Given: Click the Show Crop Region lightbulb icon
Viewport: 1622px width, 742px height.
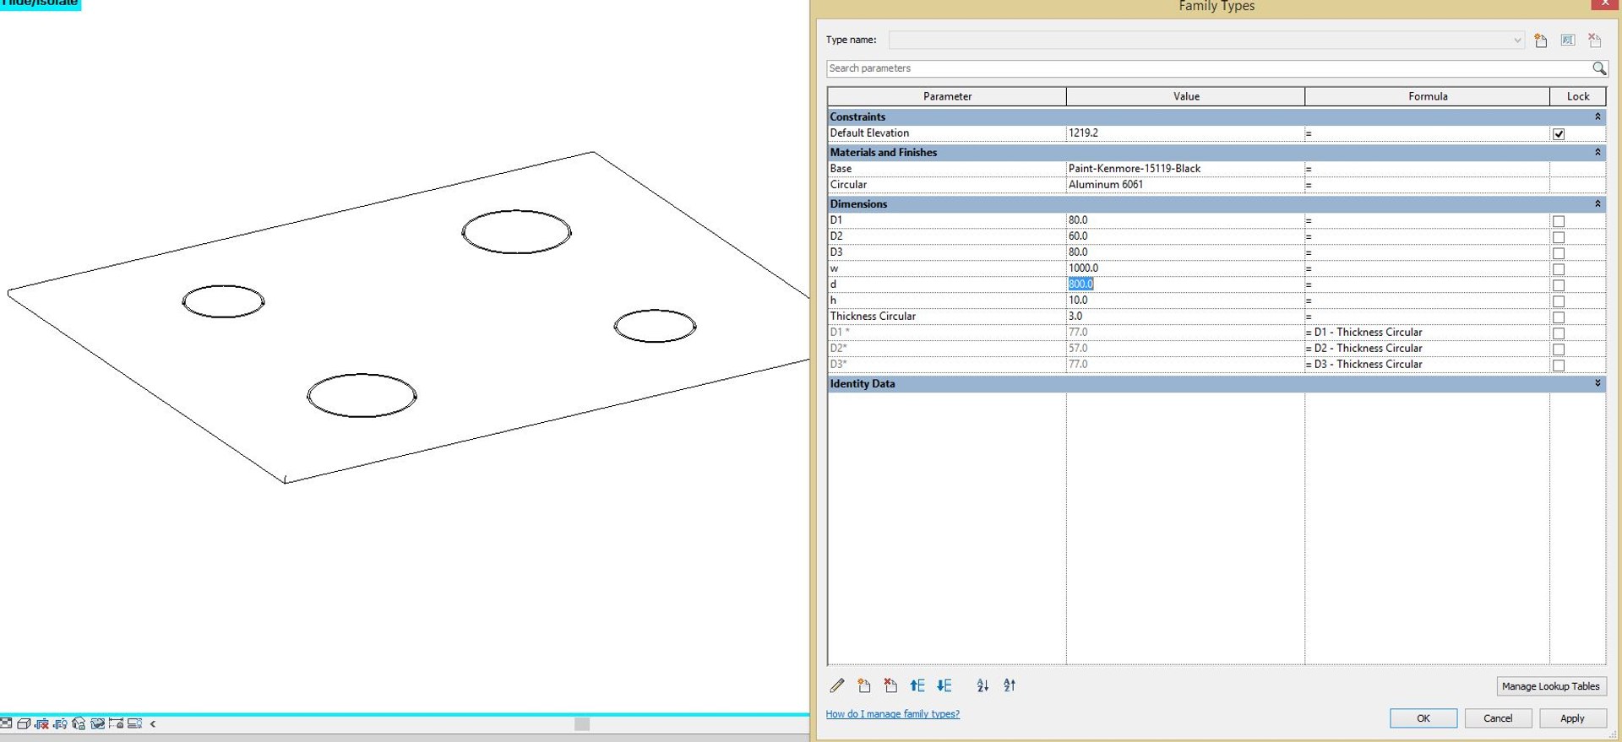Looking at the screenshot, I should coord(61,723).
